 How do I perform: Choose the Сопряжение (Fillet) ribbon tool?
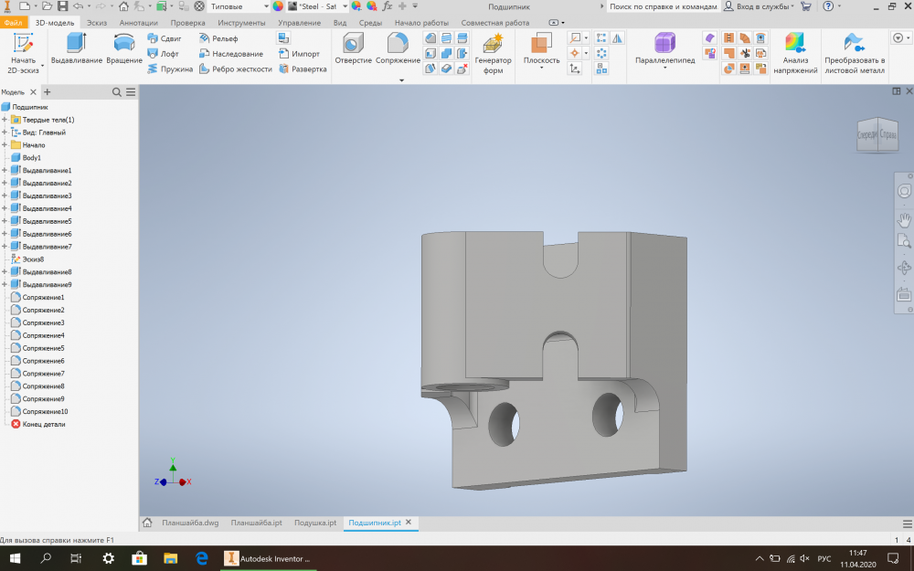pyautogui.click(x=398, y=49)
